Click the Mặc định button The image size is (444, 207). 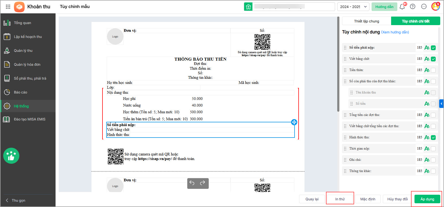(x=368, y=199)
